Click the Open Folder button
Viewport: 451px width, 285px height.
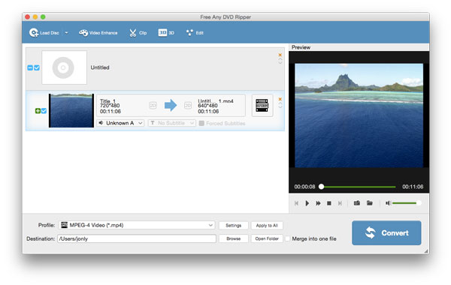coord(267,238)
